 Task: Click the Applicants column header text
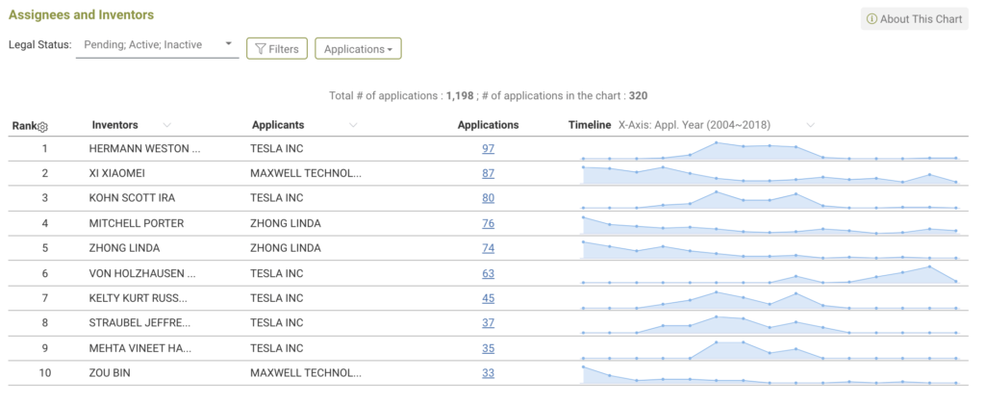[278, 125]
